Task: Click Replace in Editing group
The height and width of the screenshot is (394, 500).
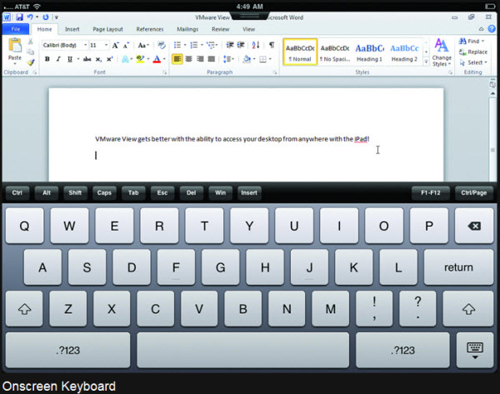Action: pyautogui.click(x=473, y=52)
